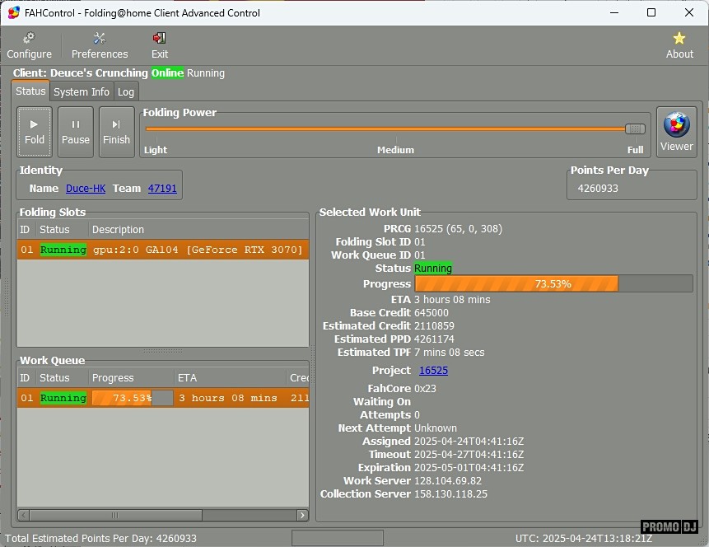Image resolution: width=709 pixels, height=547 pixels.
Task: Switch to the System Info tab
Action: tap(82, 92)
